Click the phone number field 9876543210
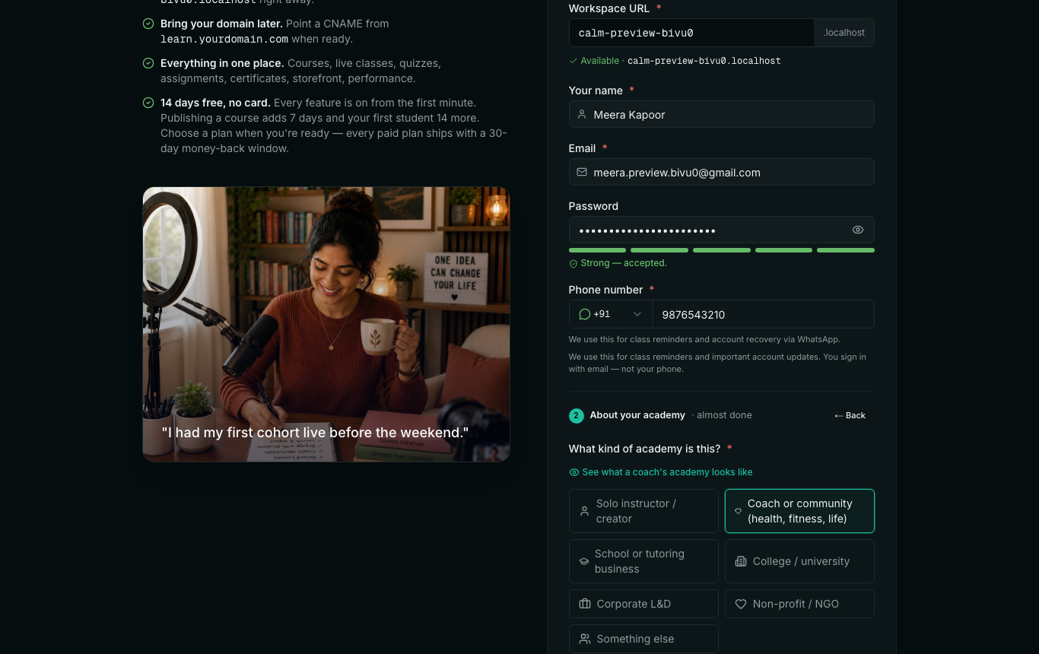Viewport: 1039px width, 654px height. 763,314
